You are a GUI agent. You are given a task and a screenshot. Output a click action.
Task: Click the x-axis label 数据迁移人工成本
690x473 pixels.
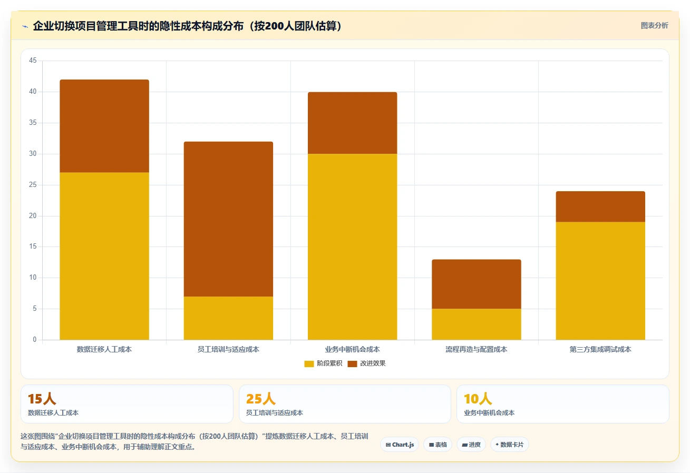[104, 349]
